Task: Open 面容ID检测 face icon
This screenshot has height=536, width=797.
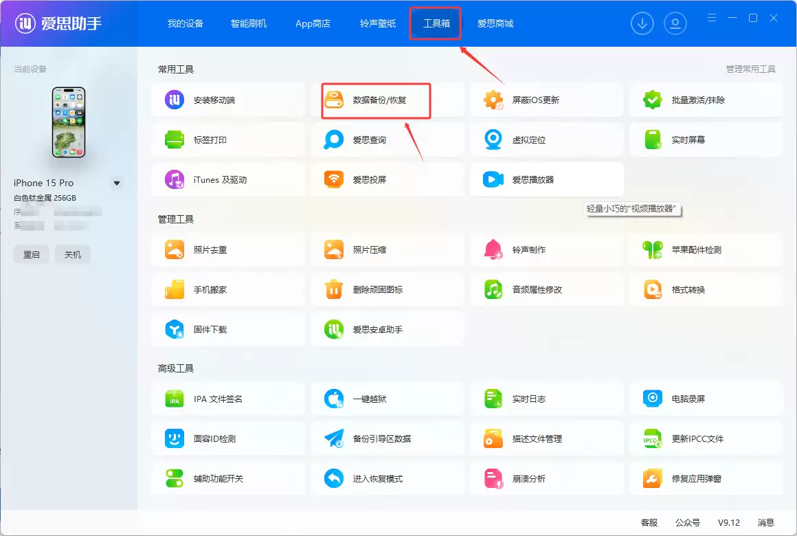Action: [x=175, y=438]
